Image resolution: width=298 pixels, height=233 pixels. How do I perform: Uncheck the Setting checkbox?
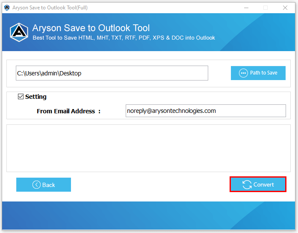tap(21, 97)
